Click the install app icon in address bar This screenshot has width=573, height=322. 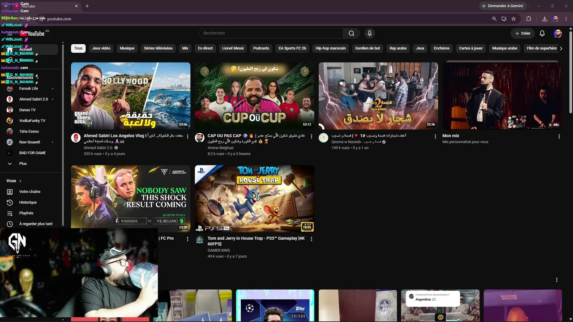pos(504,19)
